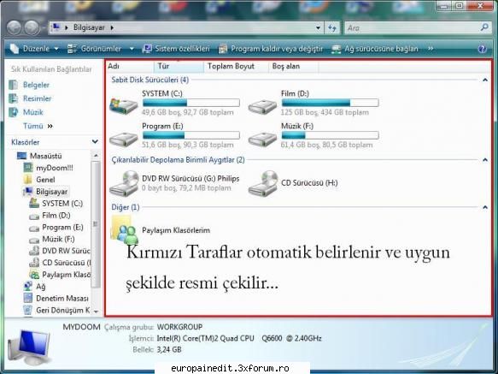Show more toolbar commands chevron

click(x=431, y=49)
